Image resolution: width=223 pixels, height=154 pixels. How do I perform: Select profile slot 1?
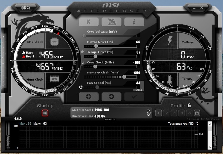(158, 113)
